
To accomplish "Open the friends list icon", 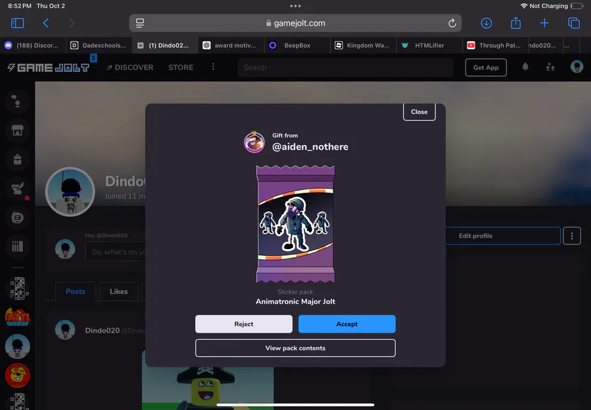I will pos(550,67).
